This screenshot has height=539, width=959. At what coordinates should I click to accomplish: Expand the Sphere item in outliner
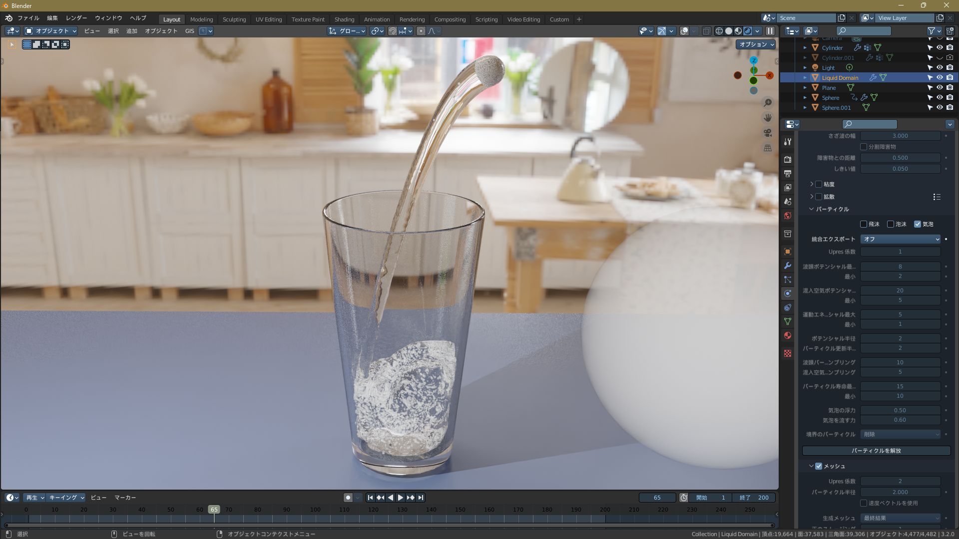805,98
